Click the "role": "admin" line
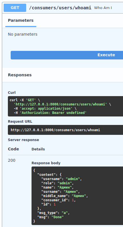 click(x=57, y=183)
